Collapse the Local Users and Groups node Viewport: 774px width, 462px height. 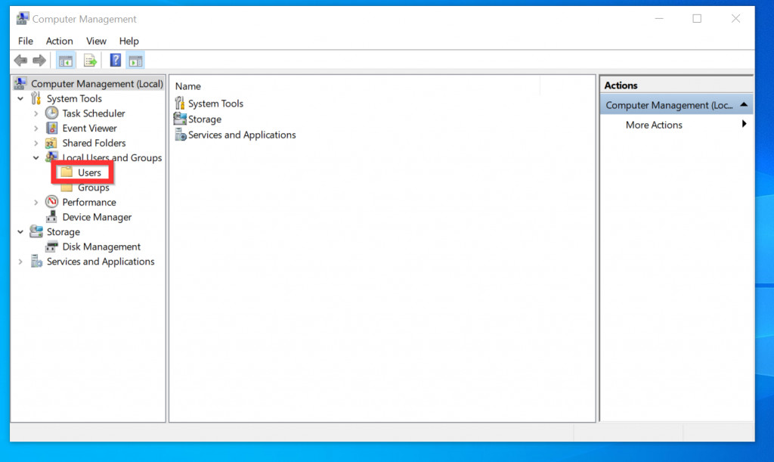pyautogui.click(x=36, y=157)
